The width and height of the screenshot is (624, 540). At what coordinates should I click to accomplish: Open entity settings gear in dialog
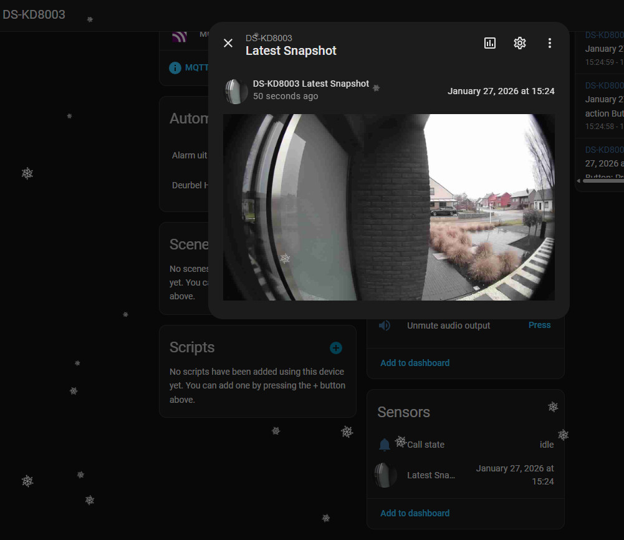pyautogui.click(x=520, y=43)
